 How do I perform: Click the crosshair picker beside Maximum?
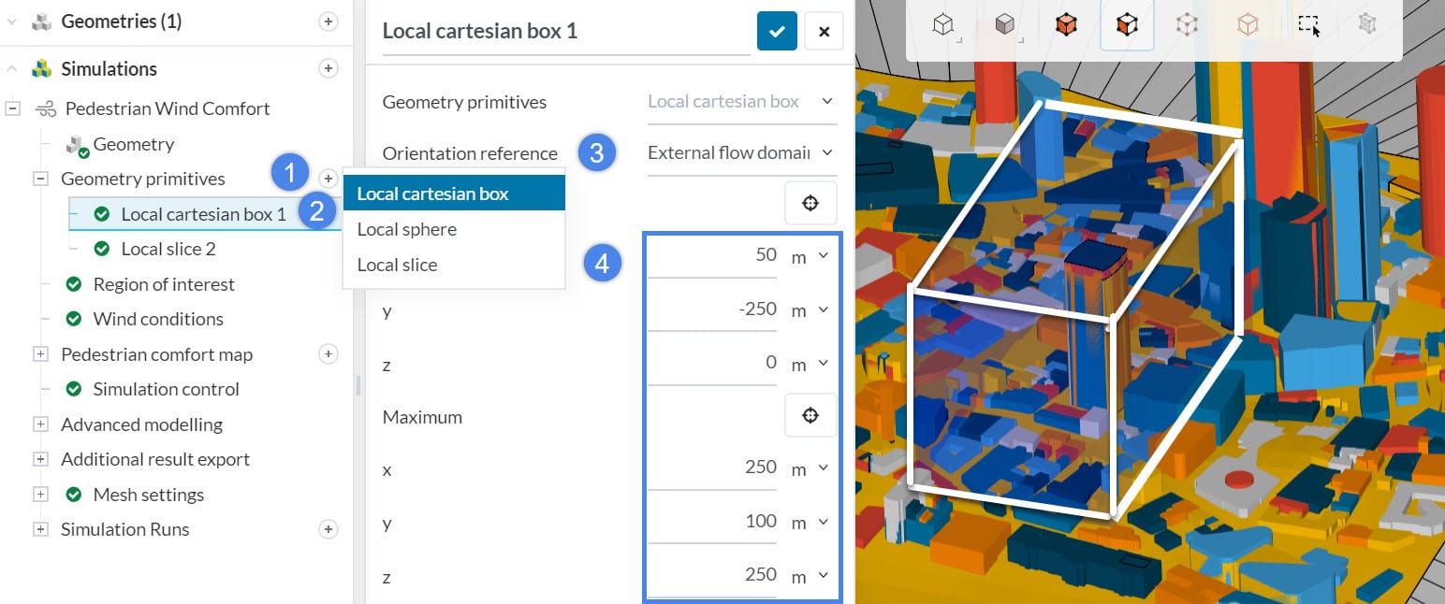810,414
